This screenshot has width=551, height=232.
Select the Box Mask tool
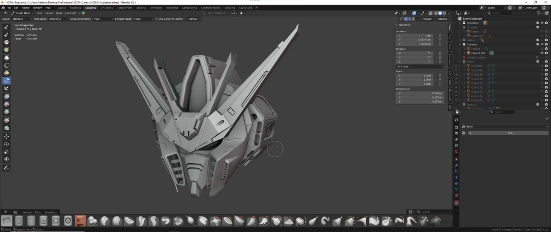pos(6,58)
